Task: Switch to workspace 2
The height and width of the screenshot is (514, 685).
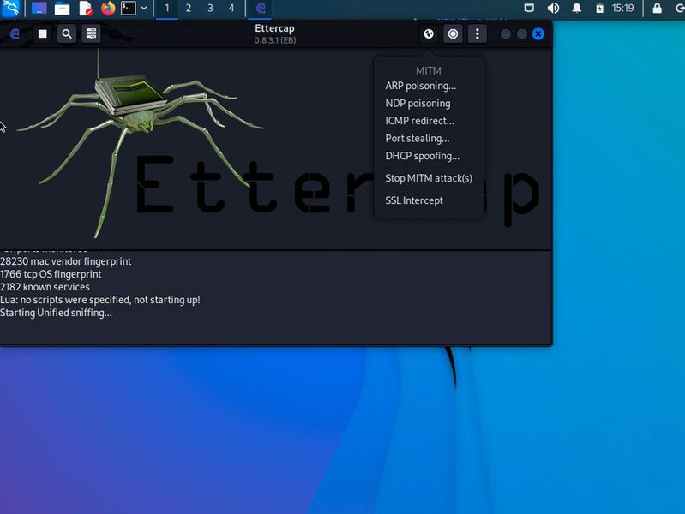Action: tap(189, 9)
